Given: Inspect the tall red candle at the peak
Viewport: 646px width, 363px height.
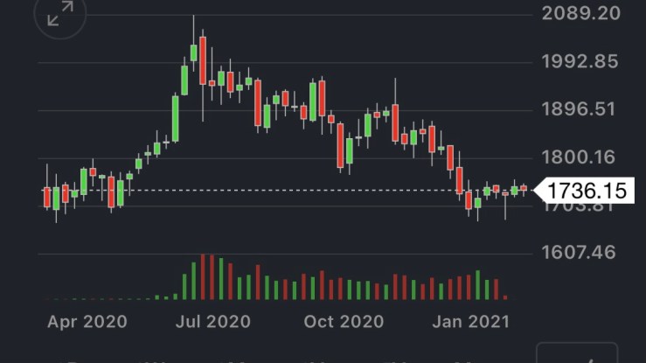Looking at the screenshot, I should [203, 61].
